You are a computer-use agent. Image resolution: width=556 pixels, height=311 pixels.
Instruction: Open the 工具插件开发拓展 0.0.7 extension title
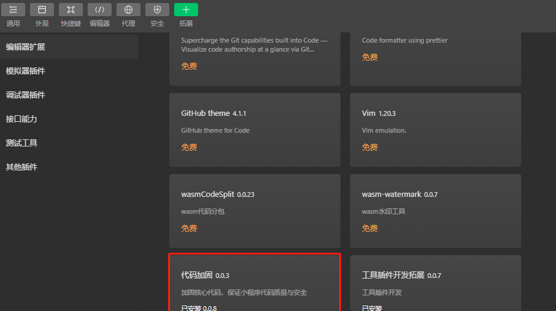(x=402, y=275)
